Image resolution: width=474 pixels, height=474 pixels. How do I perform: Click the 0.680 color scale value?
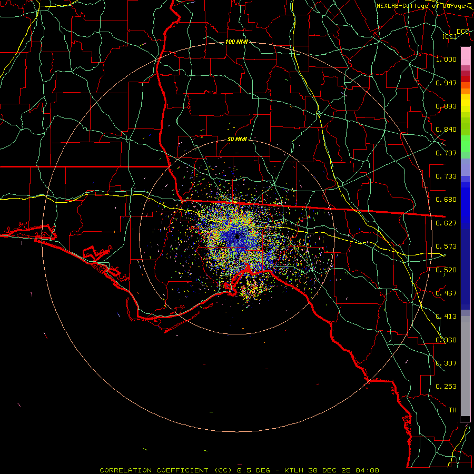pos(446,200)
